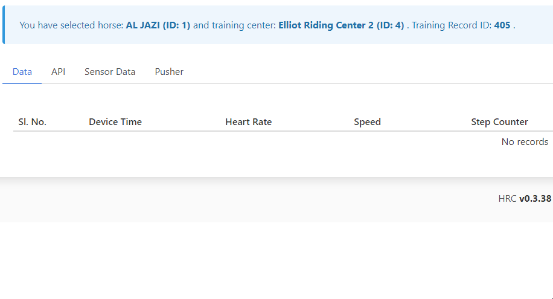The width and height of the screenshot is (553, 299).
Task: Select the Sensor Data tab
Action: 110,72
